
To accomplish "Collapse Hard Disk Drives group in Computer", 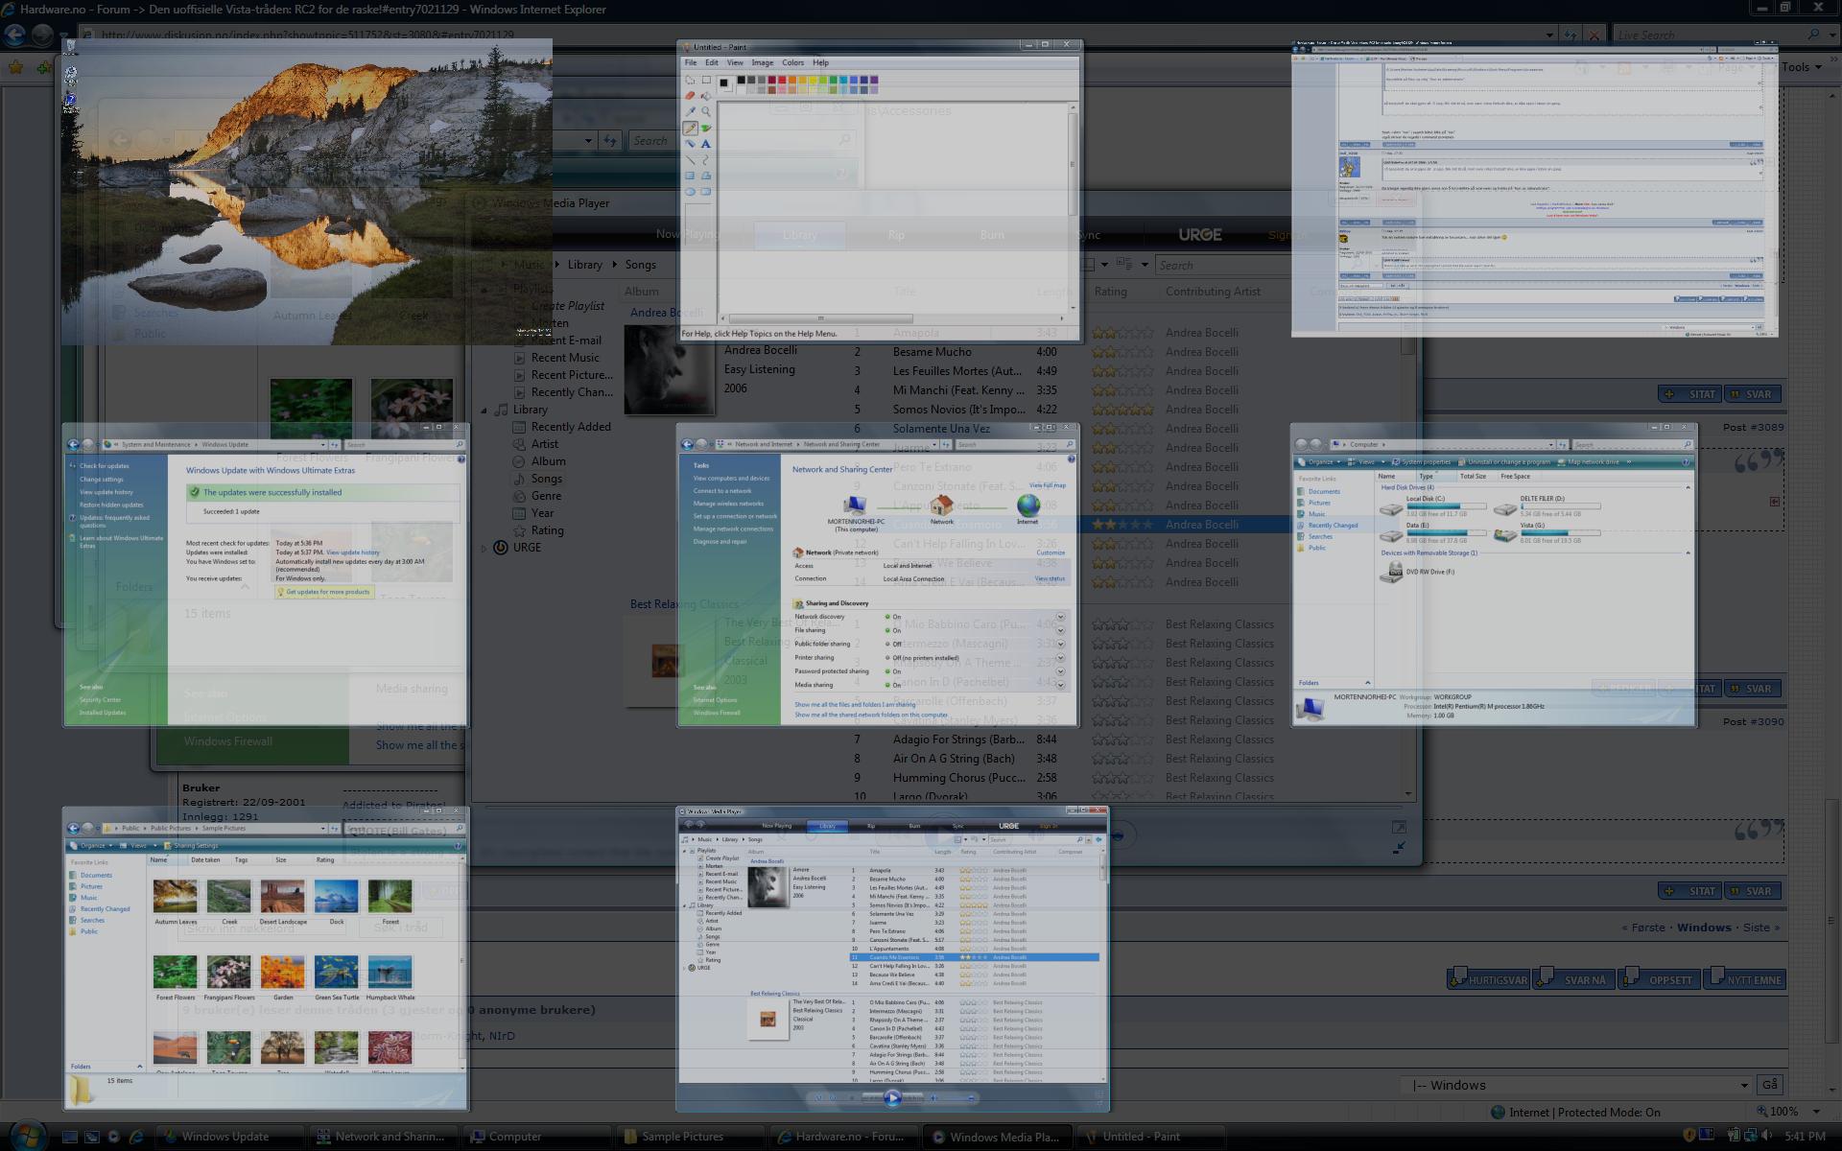I will [1688, 487].
